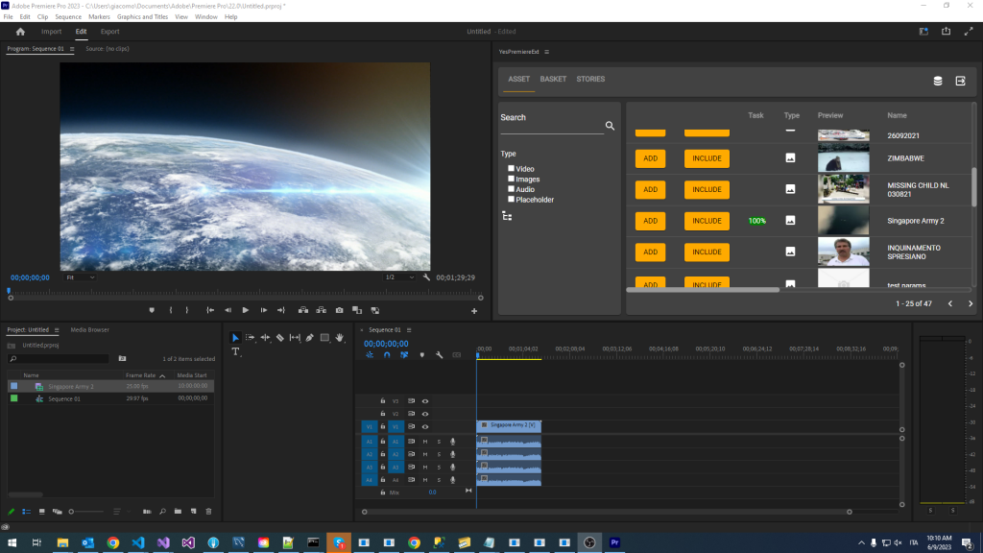Open Sequence 01 timeline panel menu
983x553 pixels.
[409, 330]
